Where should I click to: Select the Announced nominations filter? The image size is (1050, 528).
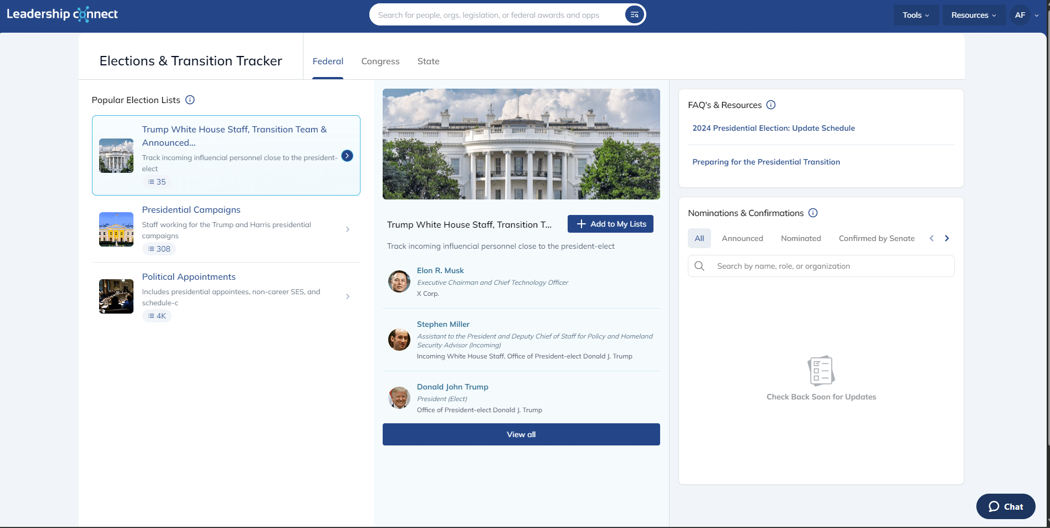(x=743, y=238)
